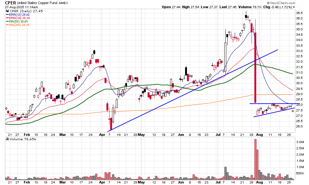Select the 'Last 27.45' quote value

(x=228, y=7)
